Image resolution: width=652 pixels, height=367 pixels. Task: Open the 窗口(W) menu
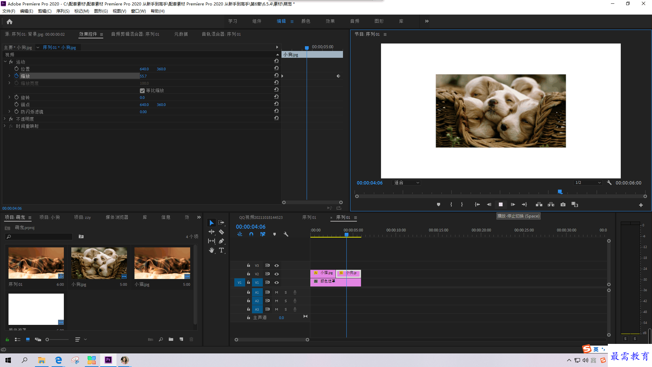[x=138, y=11]
